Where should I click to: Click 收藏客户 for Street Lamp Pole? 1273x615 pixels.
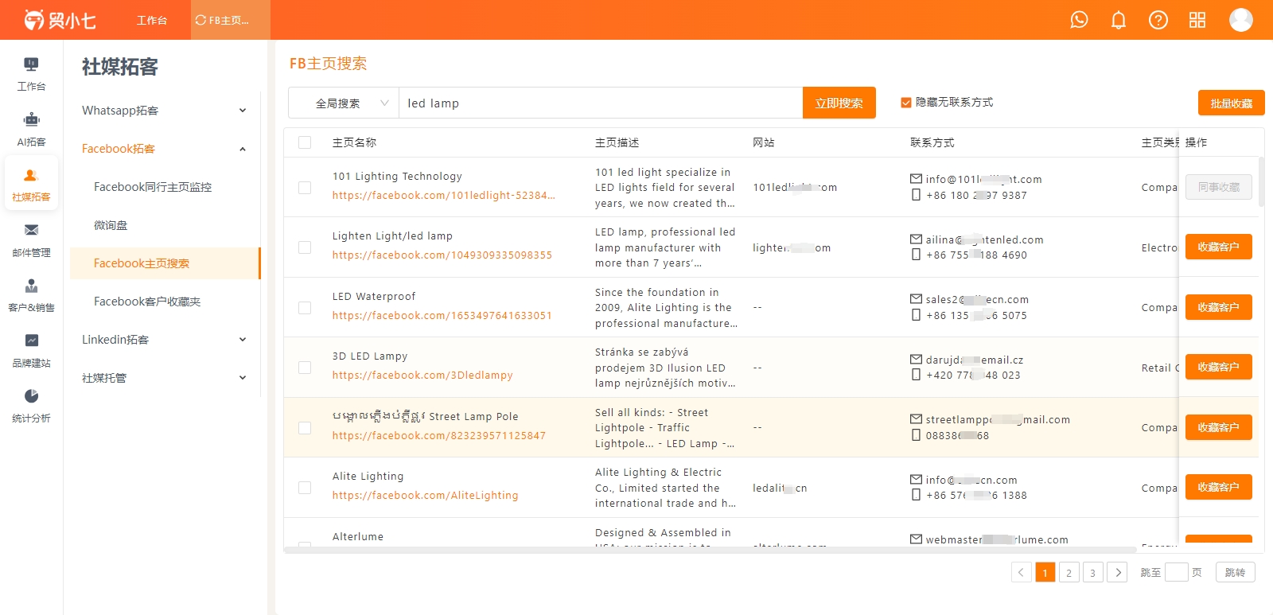[1219, 427]
